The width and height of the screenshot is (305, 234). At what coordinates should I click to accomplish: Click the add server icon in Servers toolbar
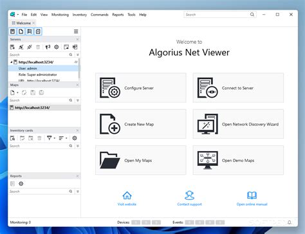[x=12, y=47]
